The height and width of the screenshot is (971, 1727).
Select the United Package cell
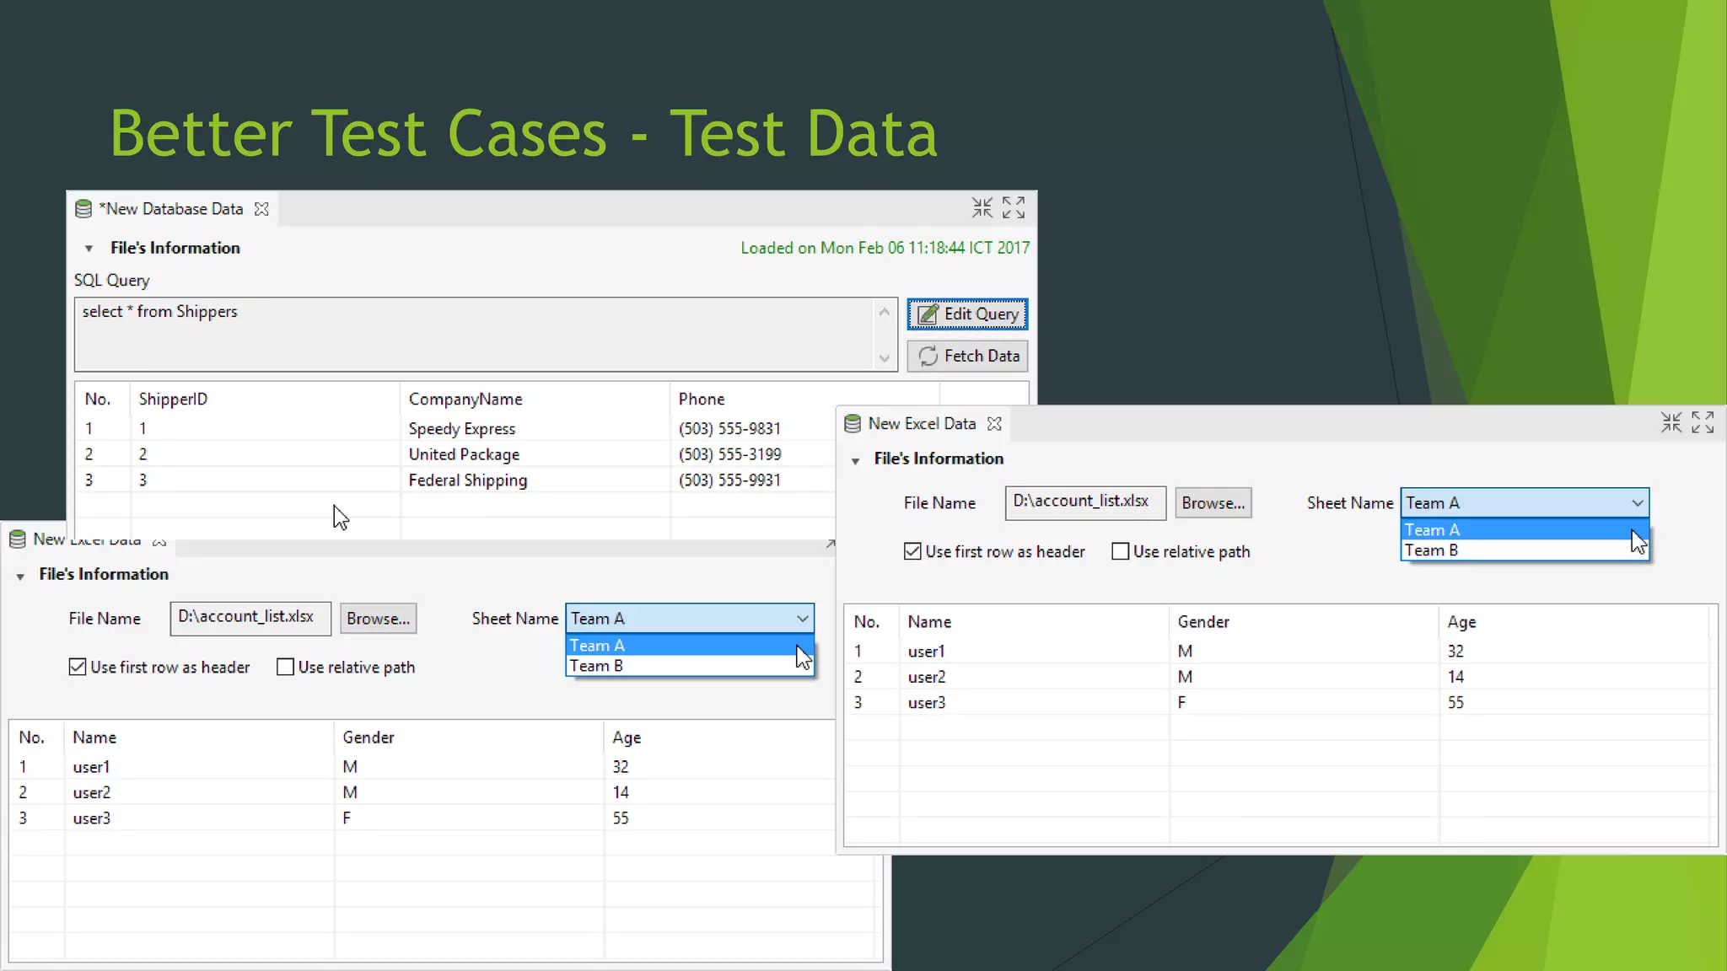click(x=464, y=454)
